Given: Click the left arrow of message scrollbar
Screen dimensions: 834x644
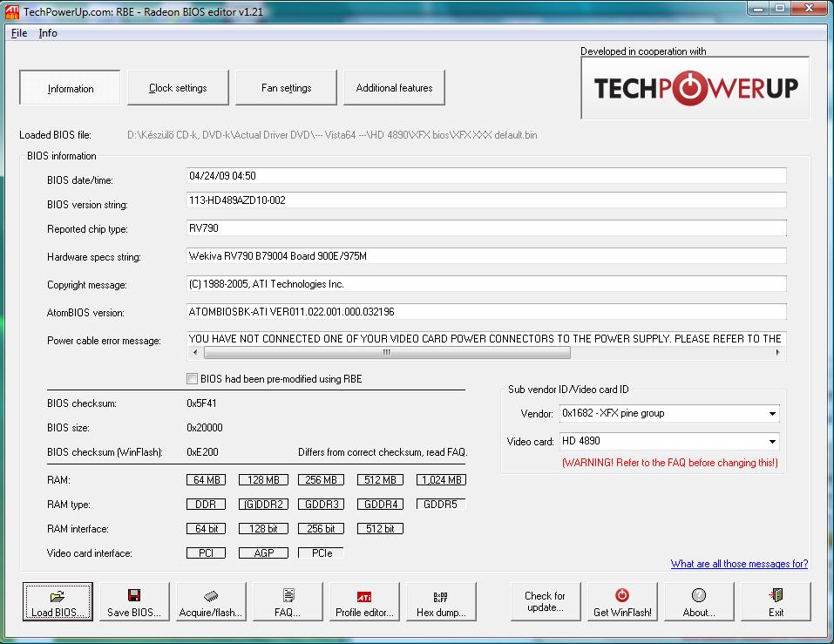Looking at the screenshot, I should click(x=195, y=352).
